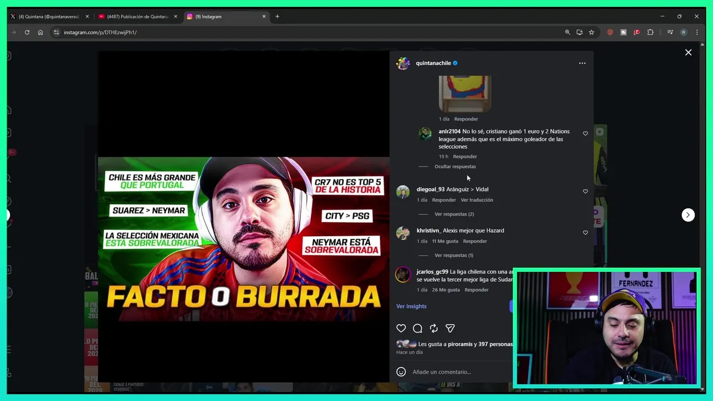
Task: Open Chrome three-dot menu
Action: 697,32
